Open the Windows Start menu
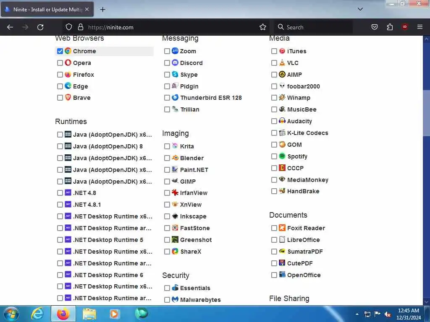This screenshot has width=430, height=322. [11, 314]
